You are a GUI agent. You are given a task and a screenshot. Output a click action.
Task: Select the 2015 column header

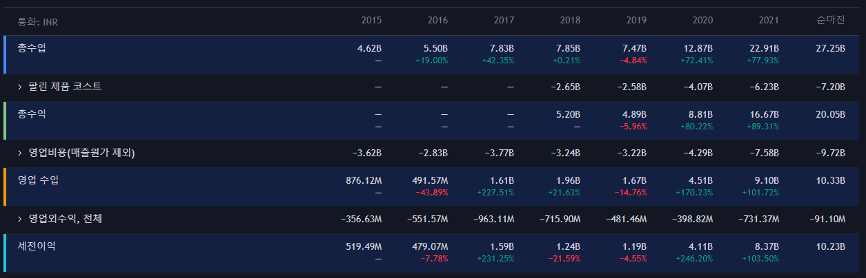tap(371, 21)
